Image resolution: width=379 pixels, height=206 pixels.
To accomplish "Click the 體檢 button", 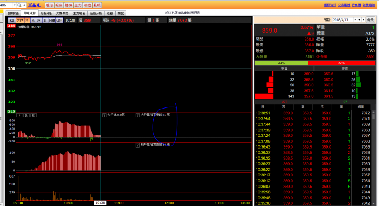I will (68, 5).
